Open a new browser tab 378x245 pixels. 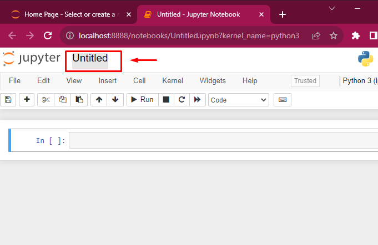click(283, 14)
